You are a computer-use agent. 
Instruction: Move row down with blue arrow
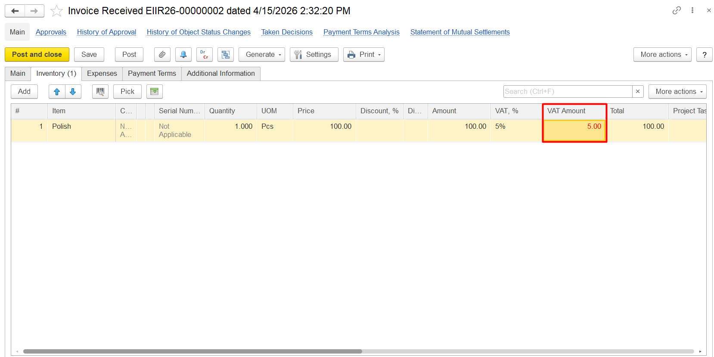pos(73,92)
